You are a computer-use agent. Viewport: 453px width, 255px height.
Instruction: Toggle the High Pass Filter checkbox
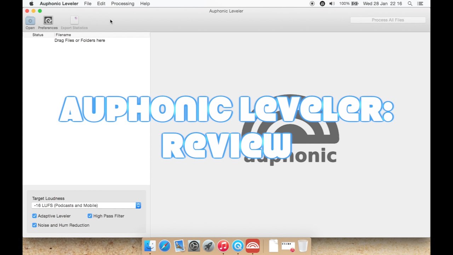[x=90, y=216]
